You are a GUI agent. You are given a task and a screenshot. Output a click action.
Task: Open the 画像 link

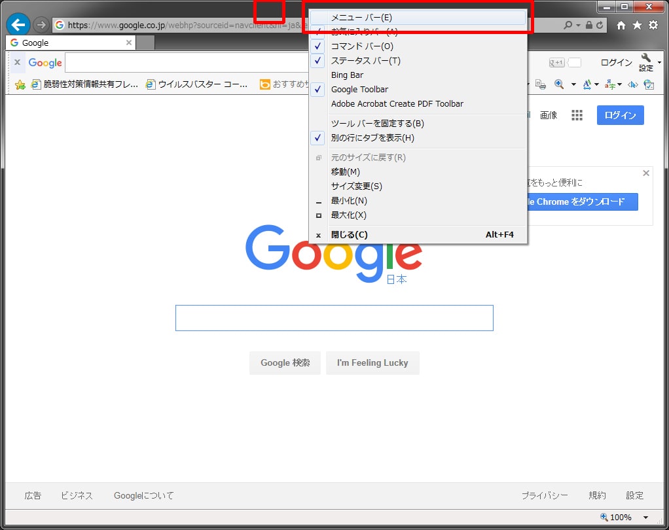tap(549, 115)
